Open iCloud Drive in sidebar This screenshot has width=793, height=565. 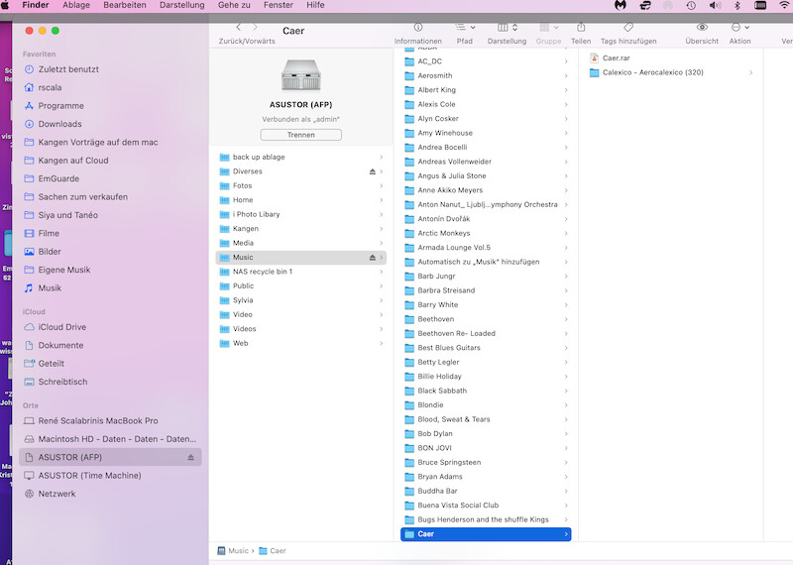coord(61,327)
